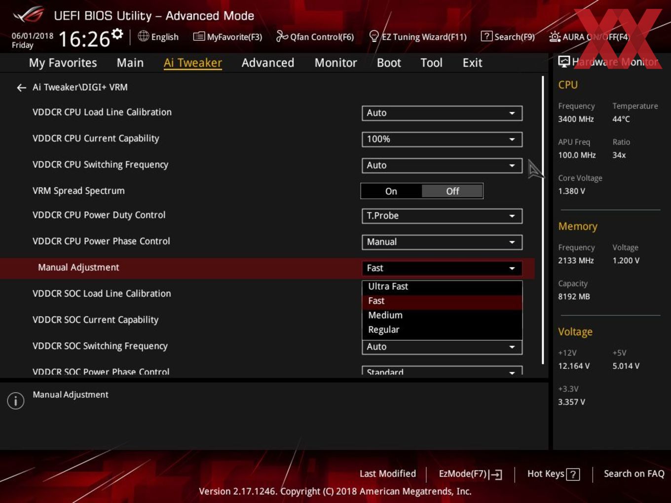
Task: Switch to Main tab
Action: pyautogui.click(x=130, y=63)
